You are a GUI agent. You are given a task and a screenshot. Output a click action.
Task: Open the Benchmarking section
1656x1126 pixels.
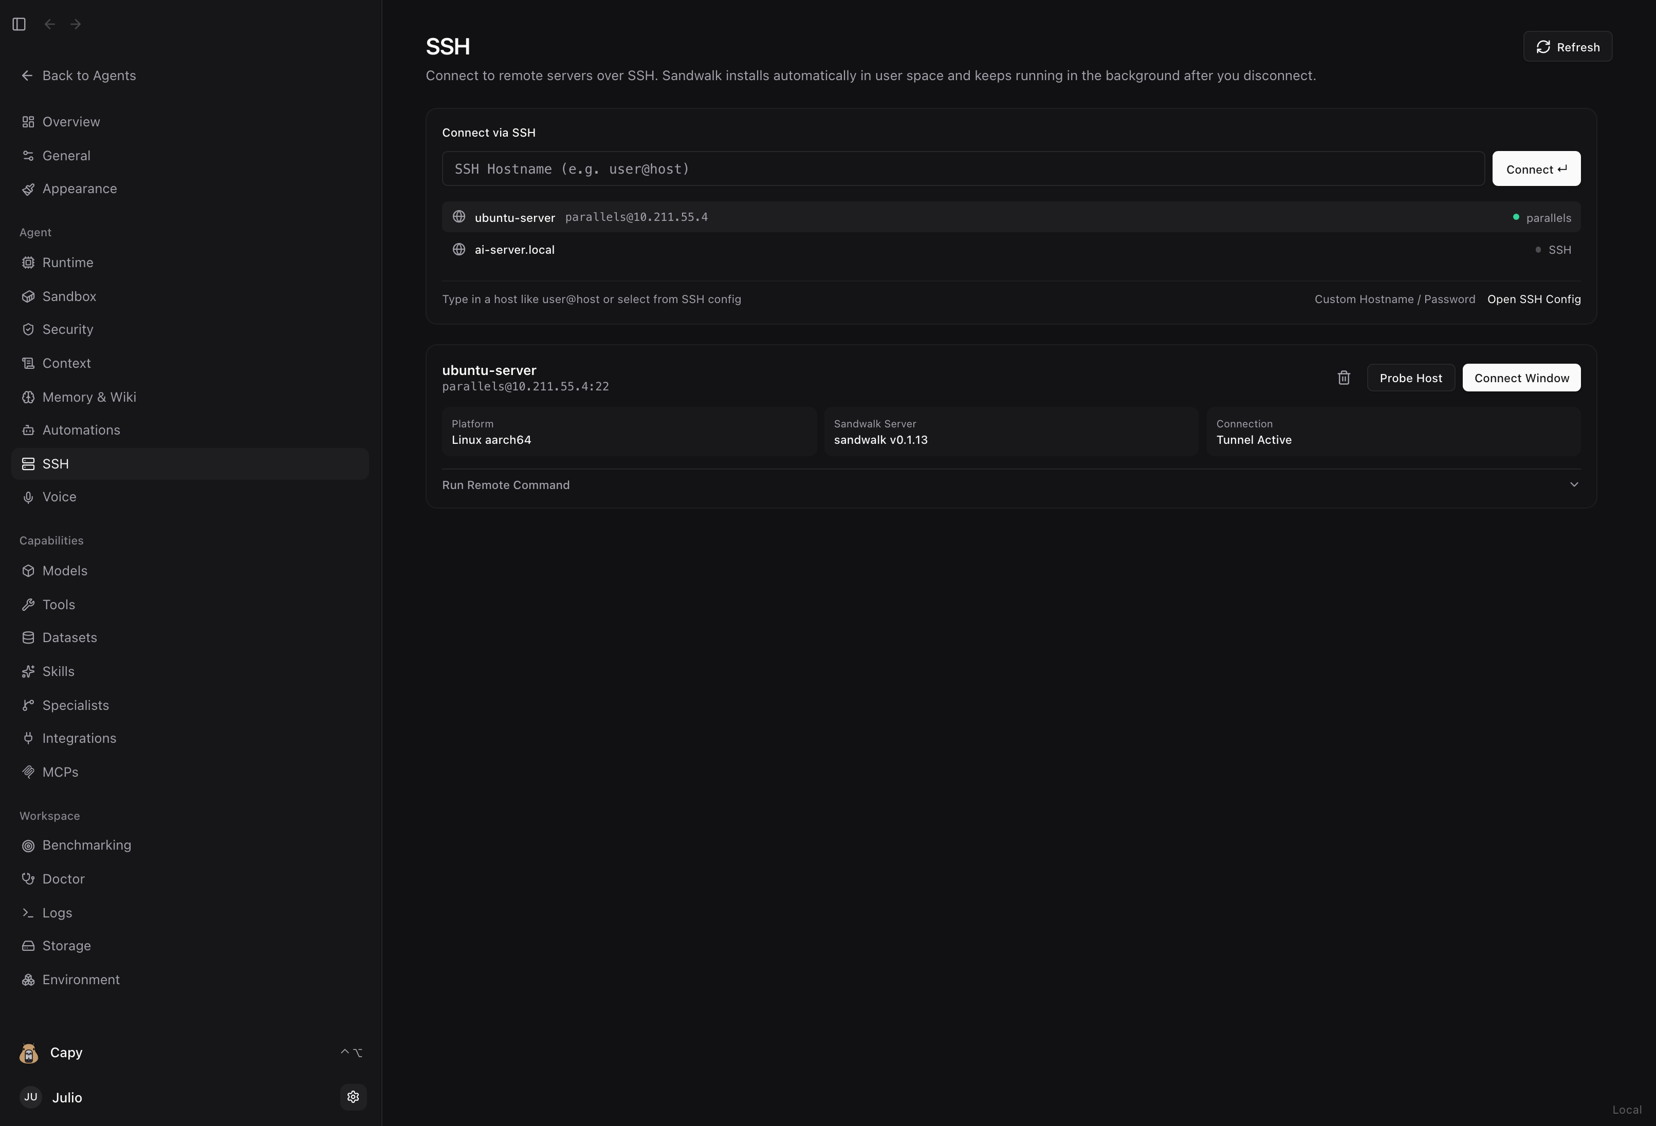(x=190, y=846)
